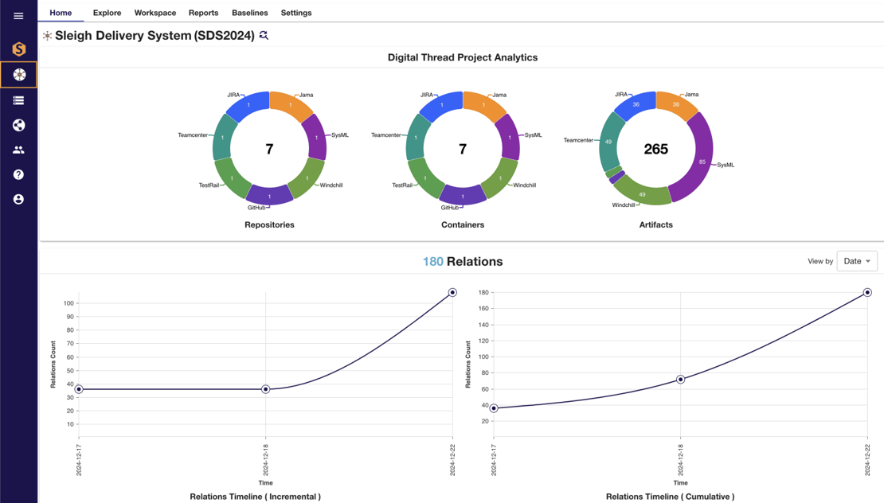Click the JIRA segment in Containers donut

[442, 105]
